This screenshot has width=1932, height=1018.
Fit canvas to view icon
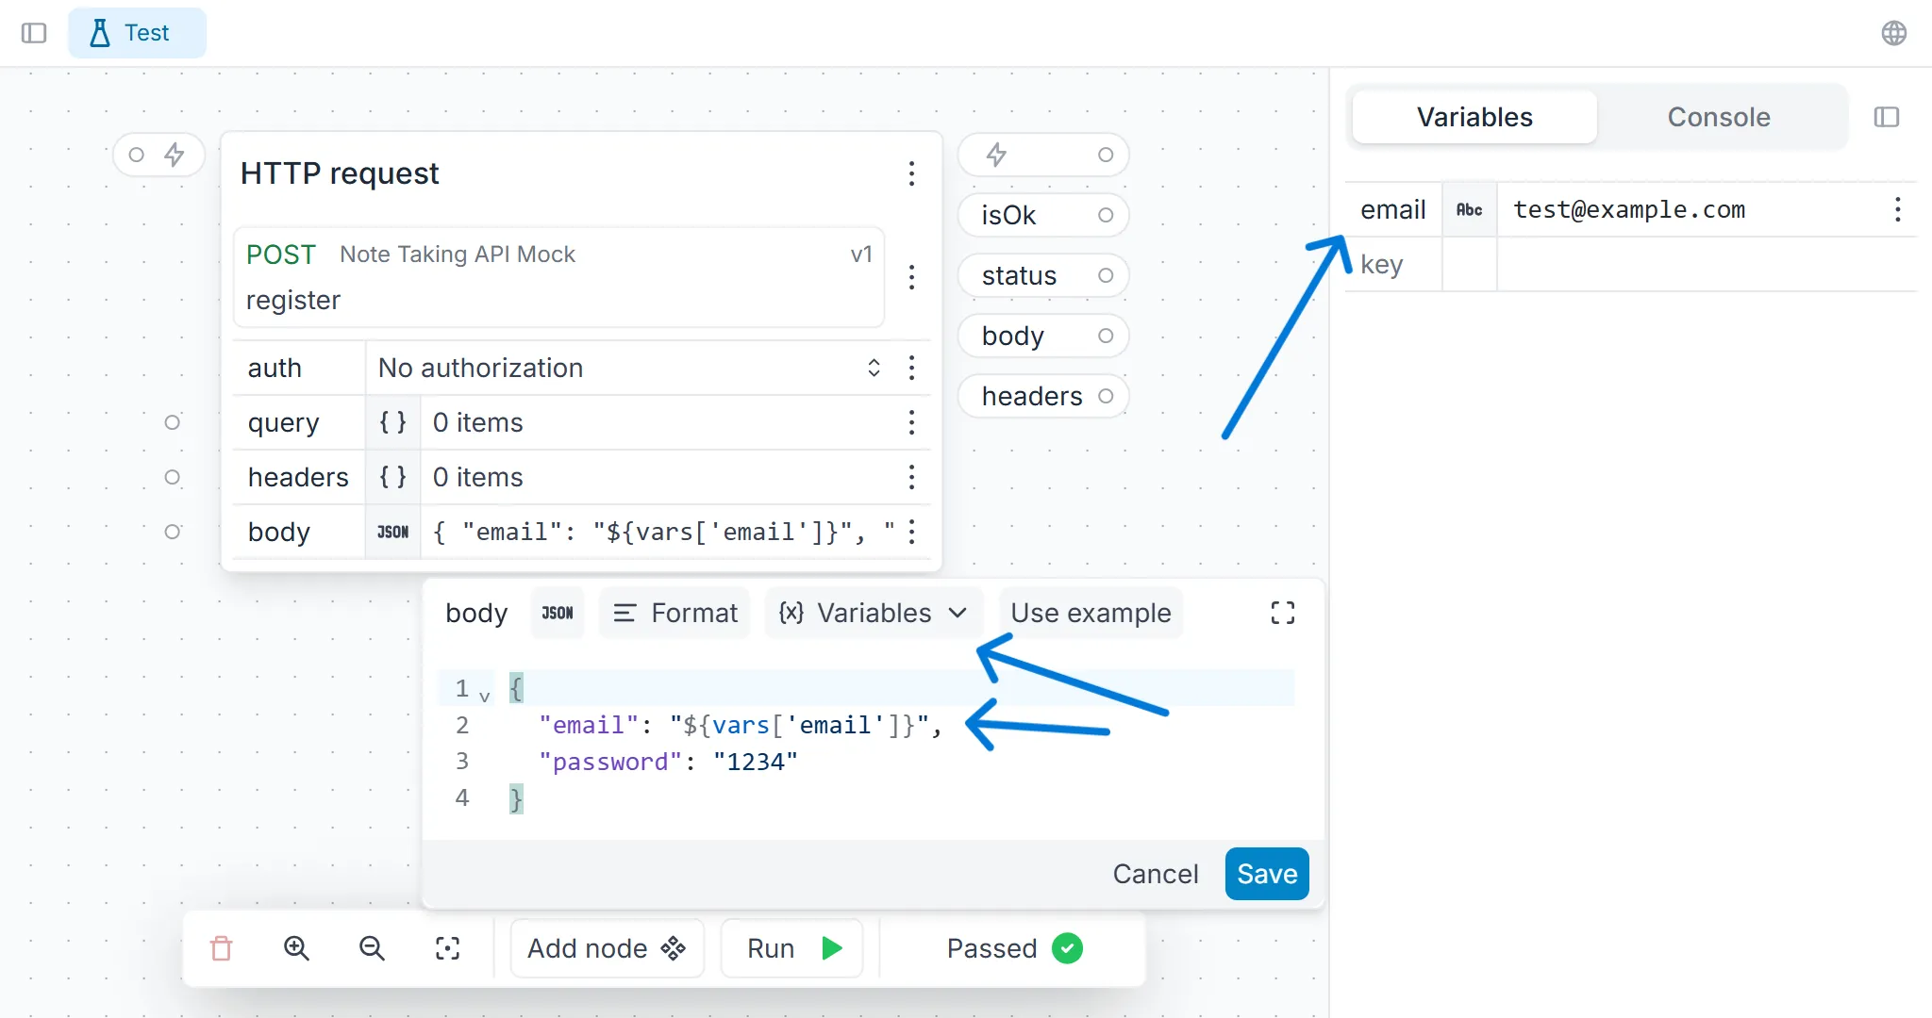point(447,948)
